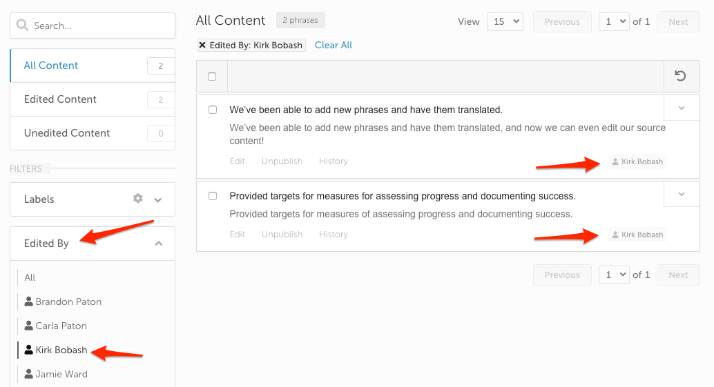Open the Labels settings gear icon
Image resolution: width=714 pixels, height=387 pixels.
point(137,198)
